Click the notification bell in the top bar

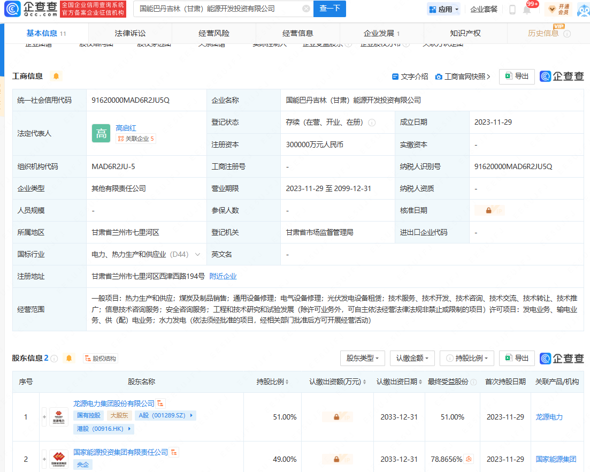click(527, 10)
